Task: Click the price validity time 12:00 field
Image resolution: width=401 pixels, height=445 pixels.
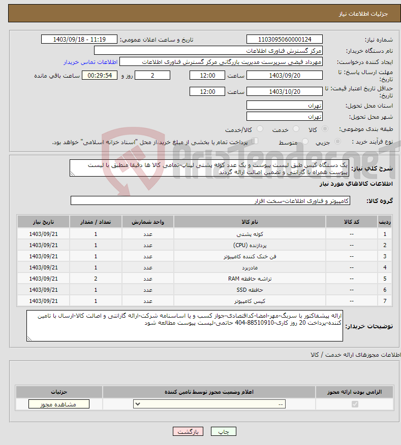Action: pyautogui.click(x=207, y=91)
